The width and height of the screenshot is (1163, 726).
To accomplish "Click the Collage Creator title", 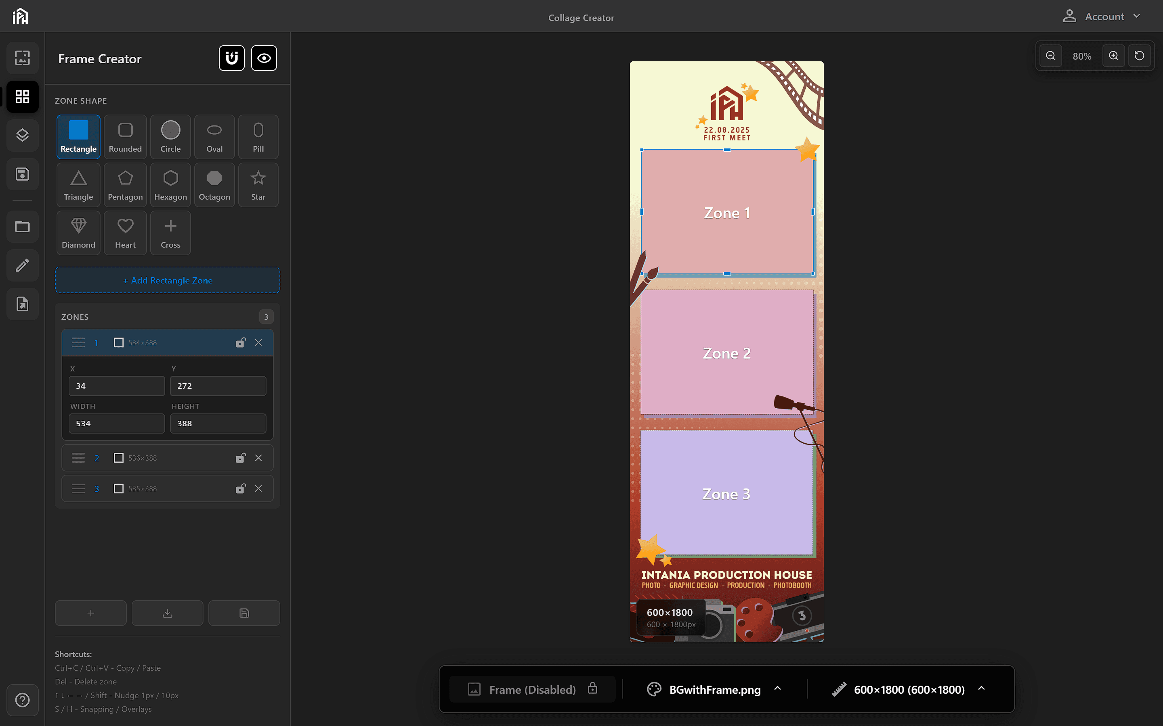I will click(x=581, y=18).
